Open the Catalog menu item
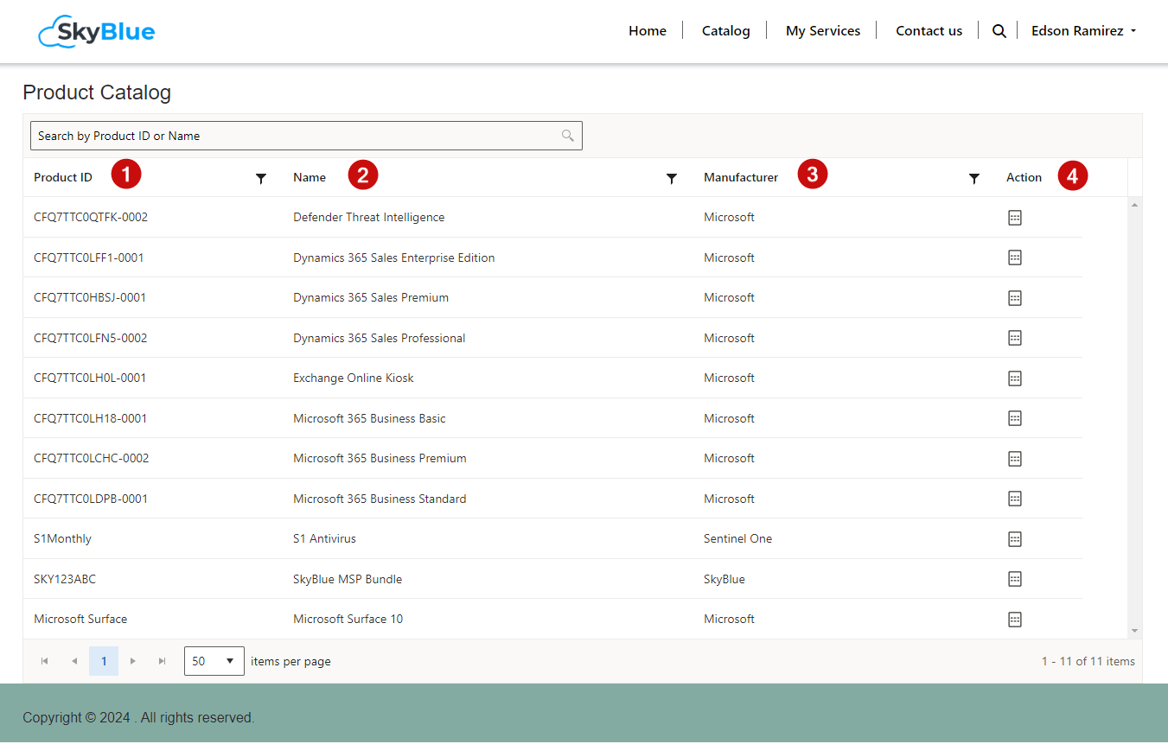Image resolution: width=1168 pixels, height=744 pixels. click(726, 31)
